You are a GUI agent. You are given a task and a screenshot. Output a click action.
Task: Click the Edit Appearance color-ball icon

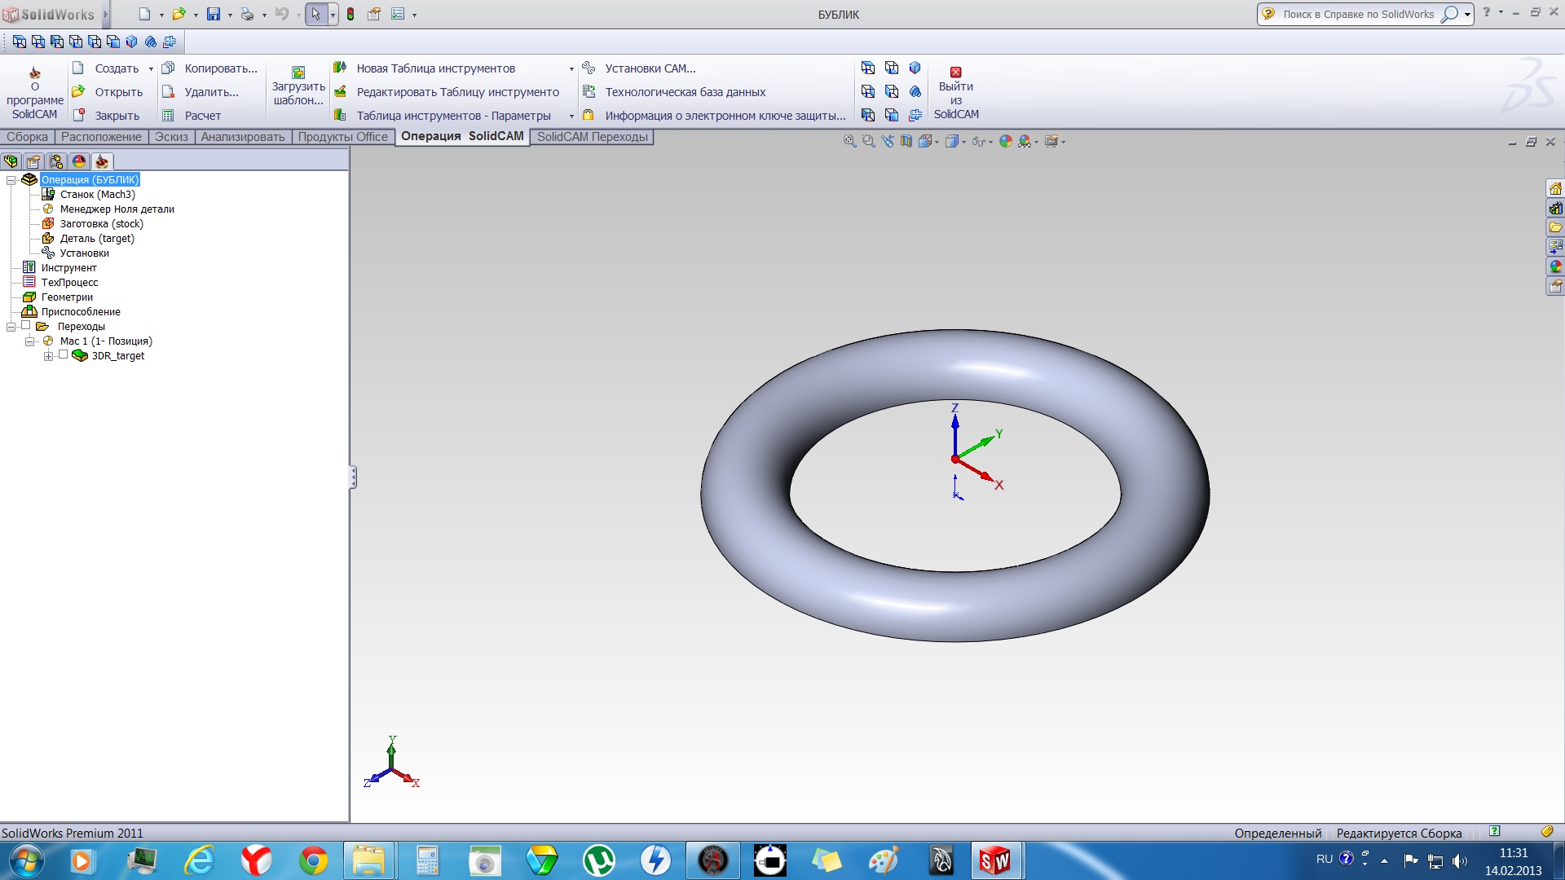pos(1005,142)
